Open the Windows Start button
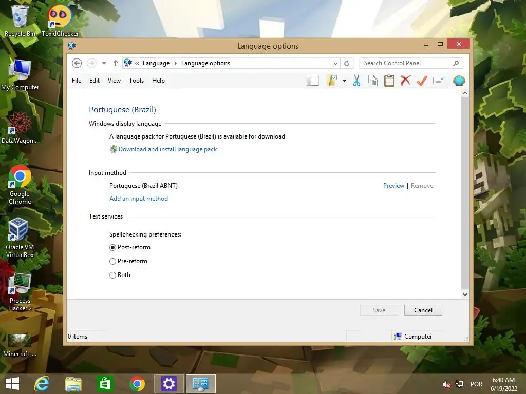 coord(12,384)
